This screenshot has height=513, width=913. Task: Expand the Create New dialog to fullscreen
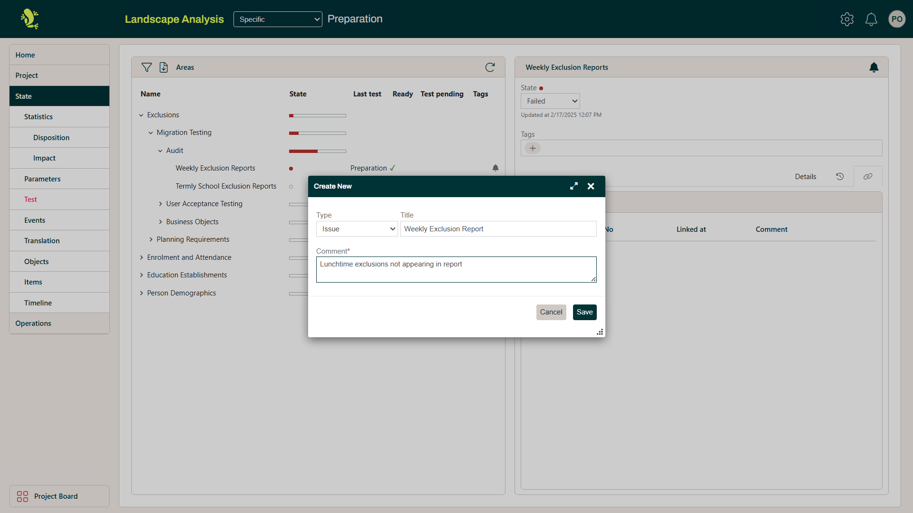pyautogui.click(x=574, y=186)
